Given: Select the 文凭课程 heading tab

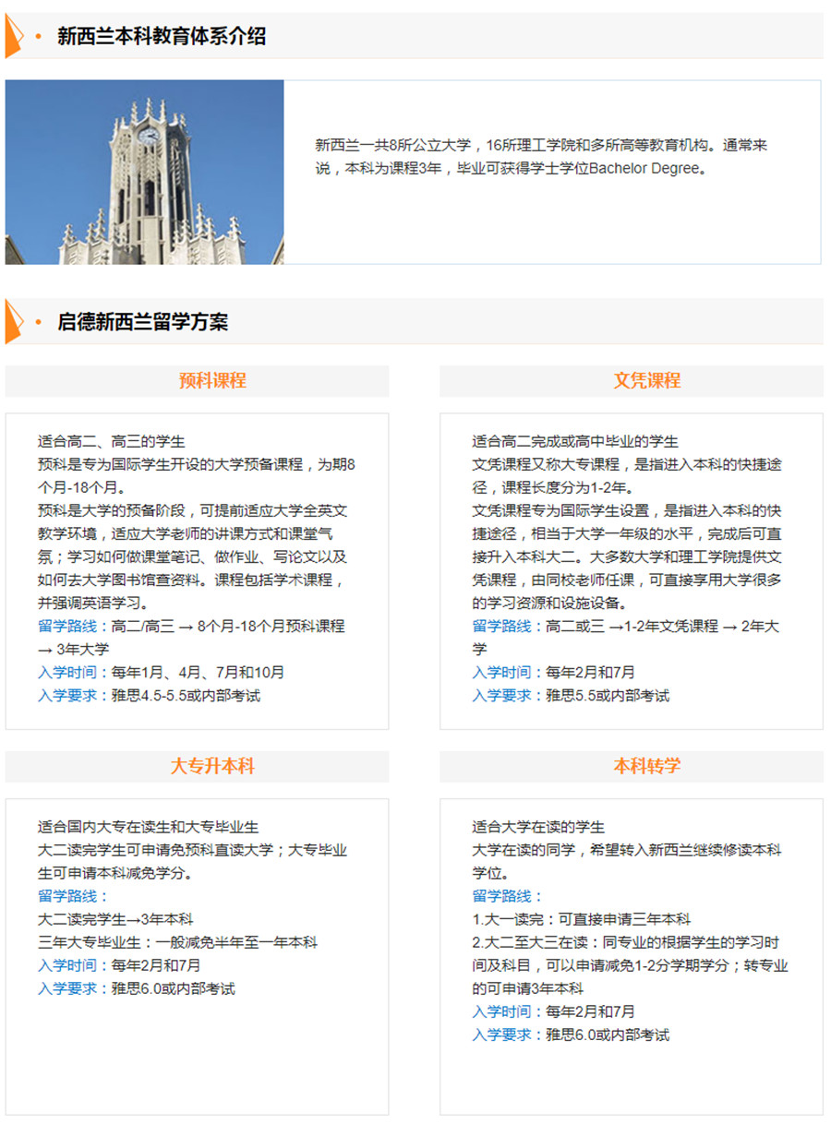Looking at the screenshot, I should pos(646,380).
